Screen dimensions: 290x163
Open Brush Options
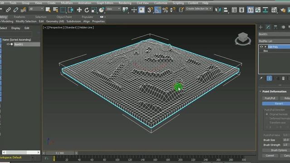(x=276, y=150)
